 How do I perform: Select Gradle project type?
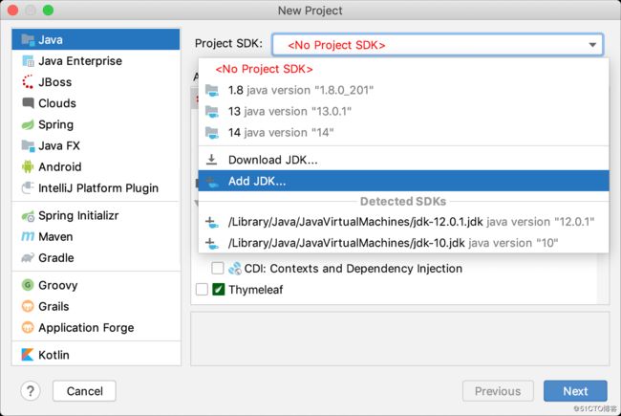click(x=96, y=258)
